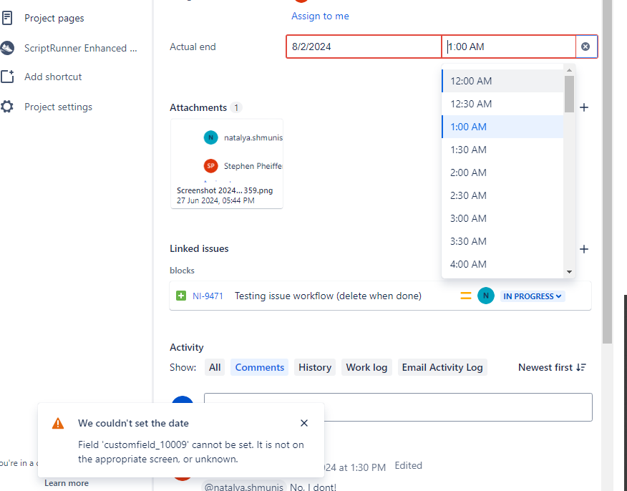Change sort order using Newest first control

pyautogui.click(x=551, y=366)
